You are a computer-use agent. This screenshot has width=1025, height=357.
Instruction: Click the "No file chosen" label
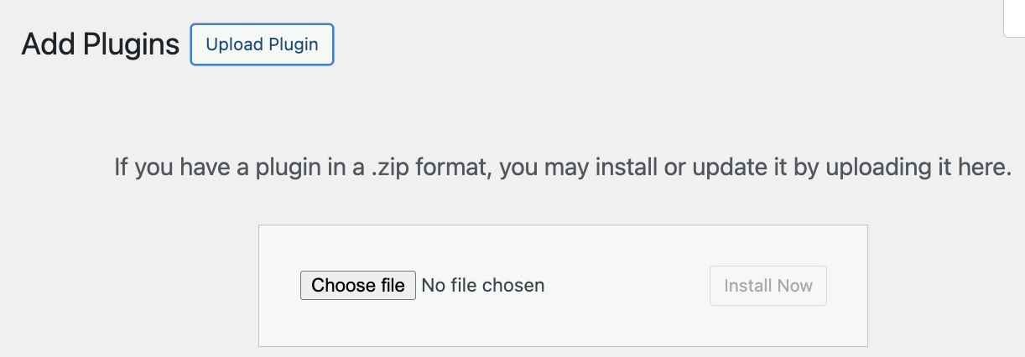483,286
